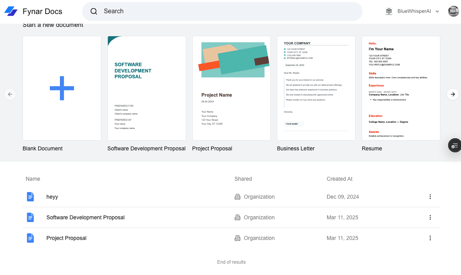Click Organization icon in Software Development Proposal row
The height and width of the screenshot is (275, 461).
pyautogui.click(x=238, y=217)
